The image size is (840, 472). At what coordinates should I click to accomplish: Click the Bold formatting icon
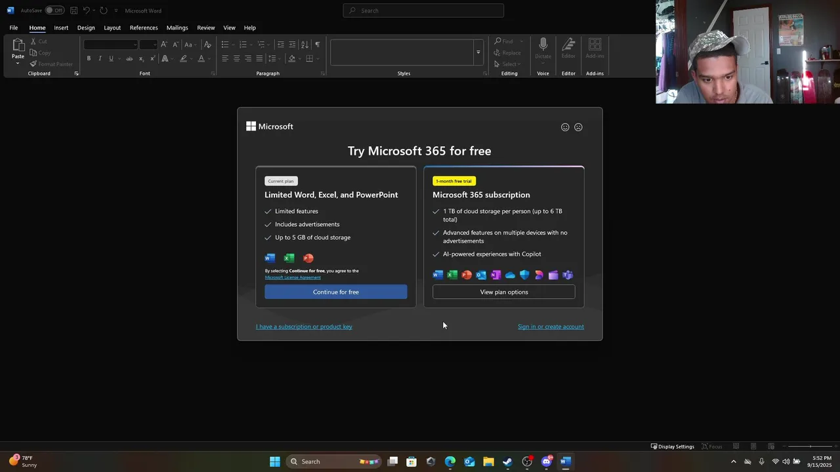click(89, 58)
